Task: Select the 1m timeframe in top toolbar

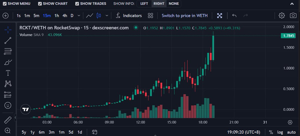Action: pos(27,16)
